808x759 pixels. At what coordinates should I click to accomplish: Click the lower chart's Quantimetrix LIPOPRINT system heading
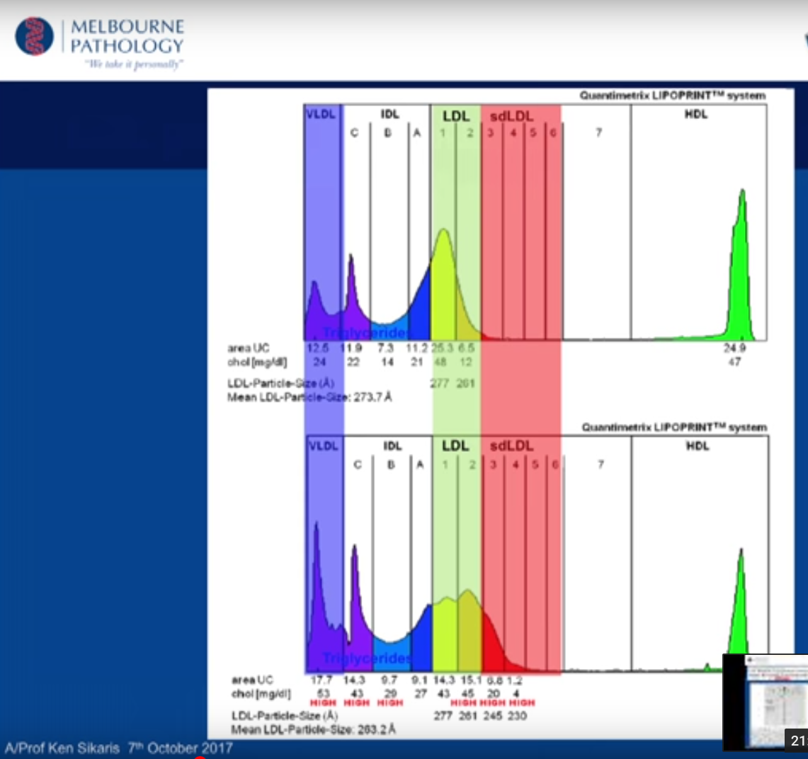[675, 427]
